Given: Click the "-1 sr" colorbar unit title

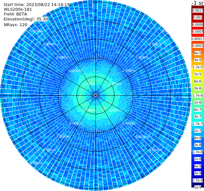Looking at the screenshot, I should click(198, 3).
